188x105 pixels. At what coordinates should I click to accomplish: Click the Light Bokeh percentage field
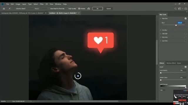[183, 70]
